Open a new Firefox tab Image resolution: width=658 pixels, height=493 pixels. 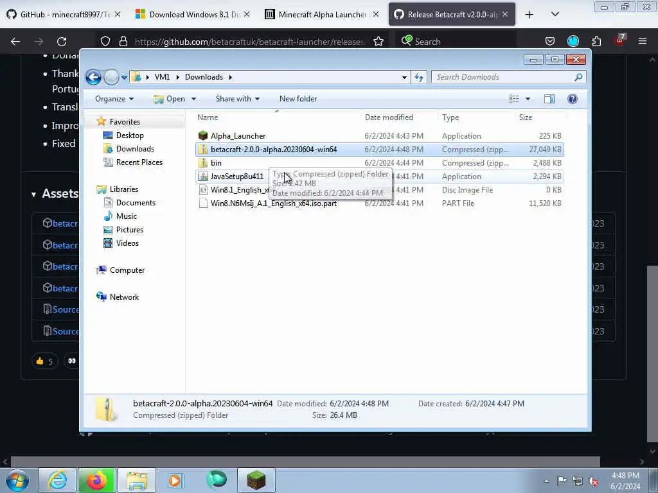click(x=529, y=15)
